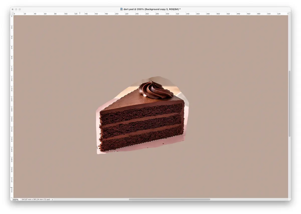Click the 400 mark on horizontal ruler
The image size is (301, 214).
(218, 14)
